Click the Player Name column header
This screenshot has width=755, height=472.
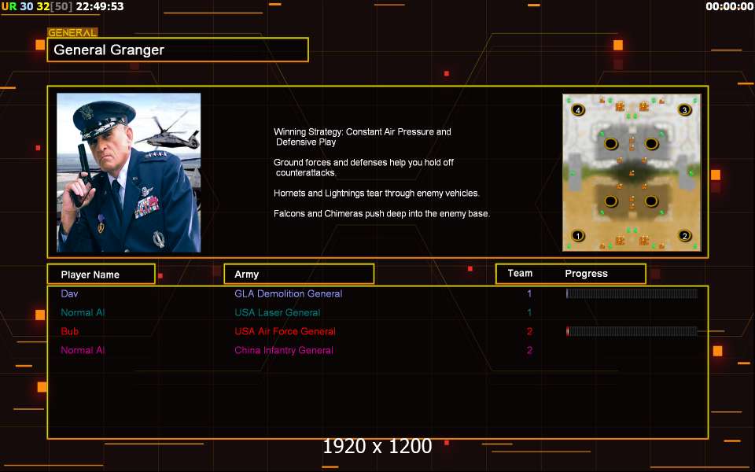point(101,274)
